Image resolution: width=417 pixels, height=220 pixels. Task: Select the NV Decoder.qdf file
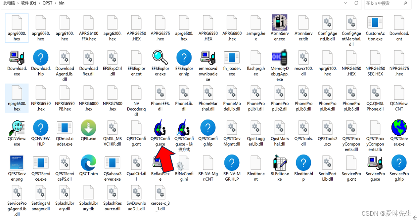point(136,93)
